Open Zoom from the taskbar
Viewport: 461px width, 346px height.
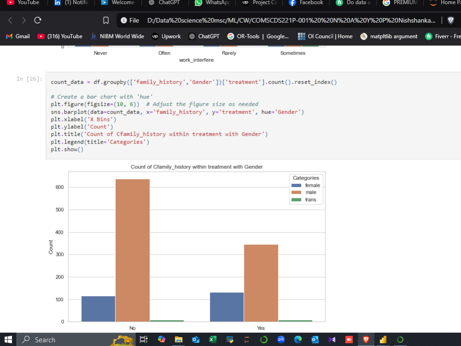[281, 340]
